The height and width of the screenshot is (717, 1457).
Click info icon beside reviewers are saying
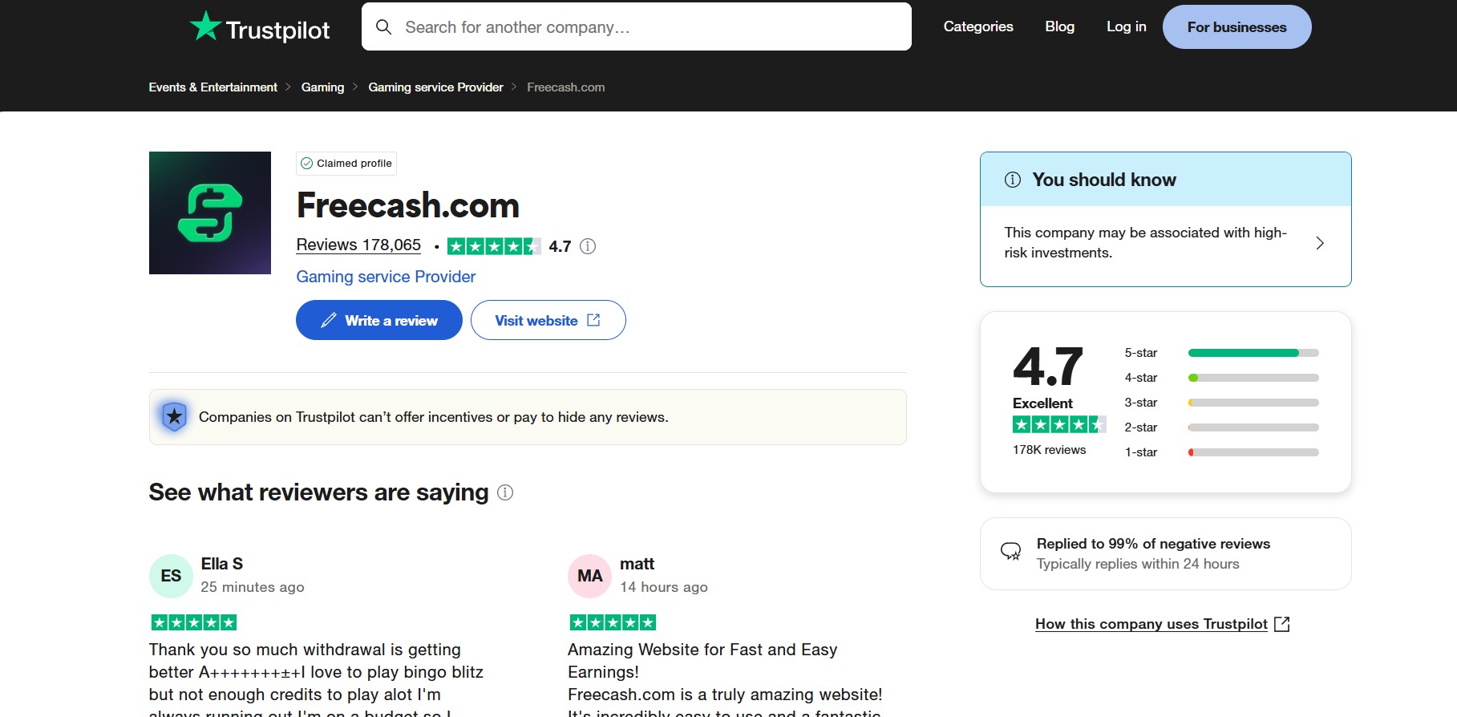click(505, 492)
